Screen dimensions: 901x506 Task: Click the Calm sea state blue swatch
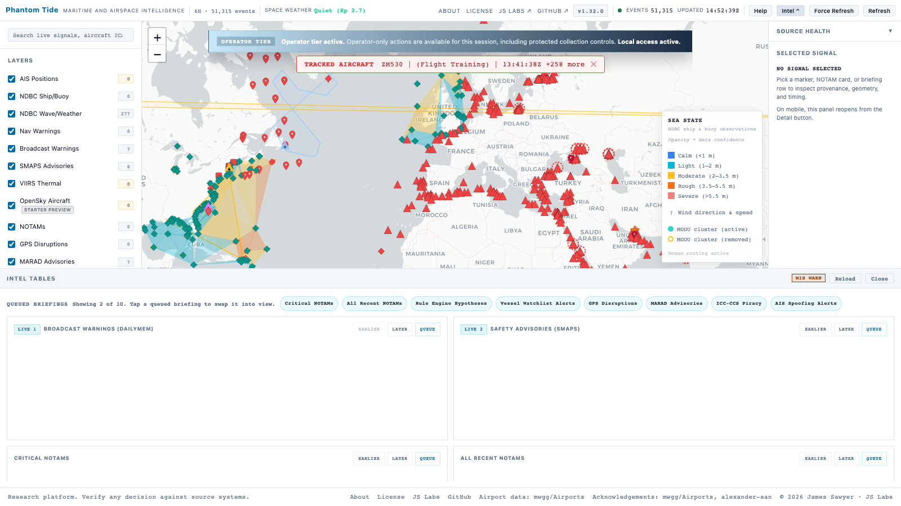[671, 156]
